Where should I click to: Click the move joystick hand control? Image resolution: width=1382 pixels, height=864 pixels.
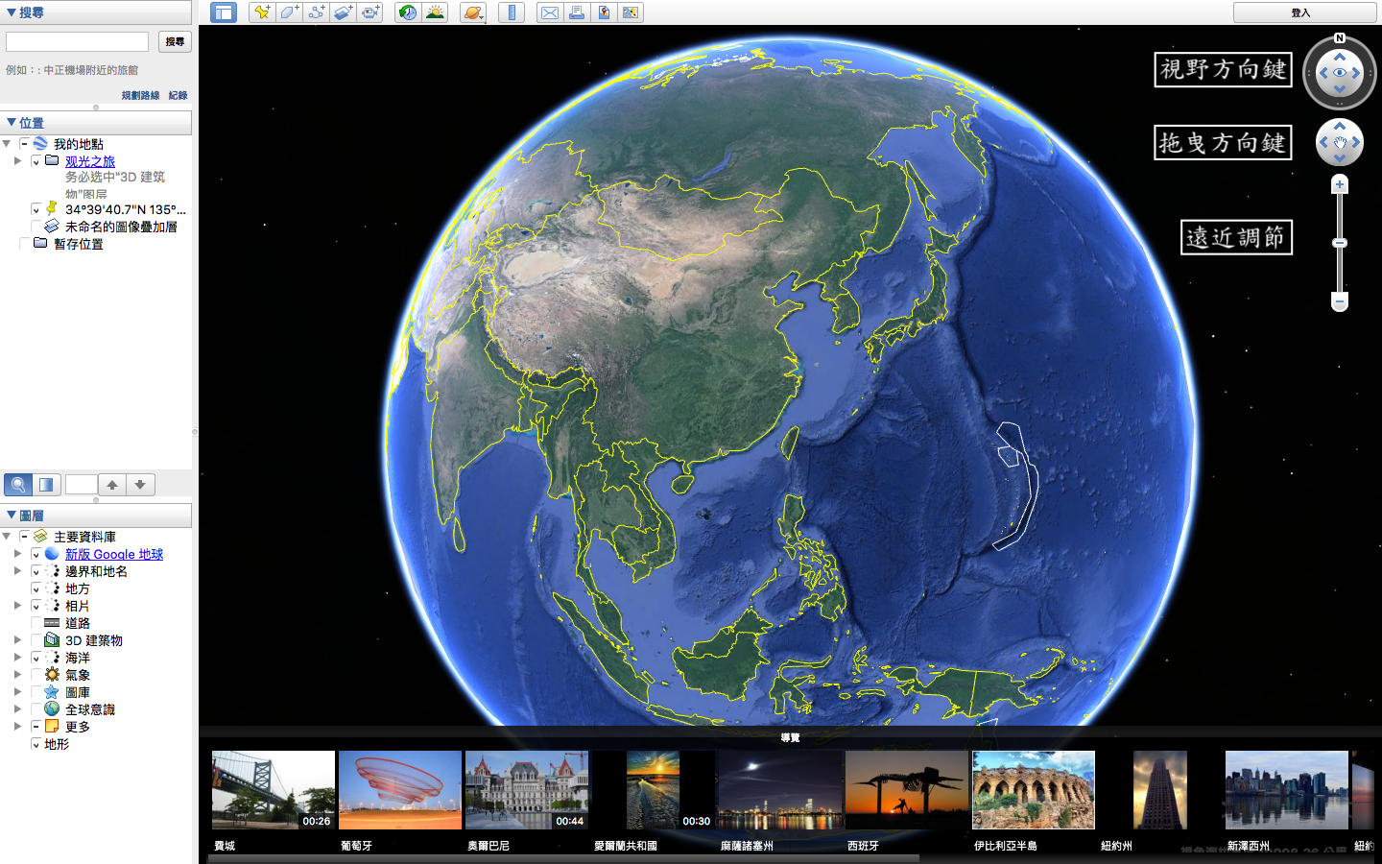1340,142
